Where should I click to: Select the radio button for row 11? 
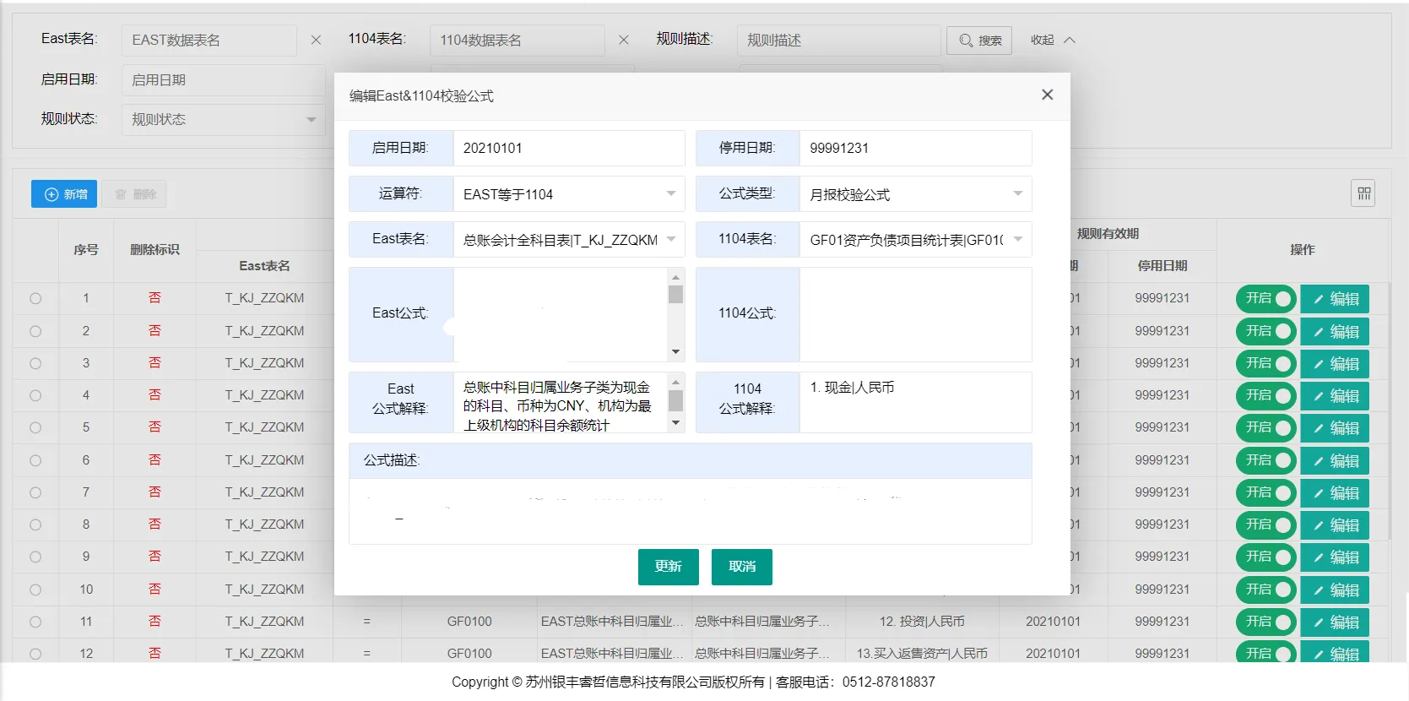(x=35, y=622)
